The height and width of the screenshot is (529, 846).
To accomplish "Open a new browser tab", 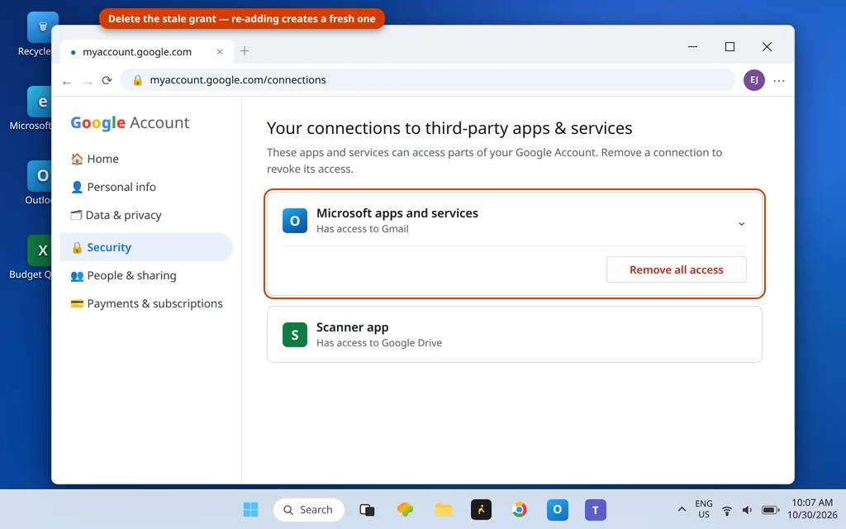I will (x=245, y=50).
